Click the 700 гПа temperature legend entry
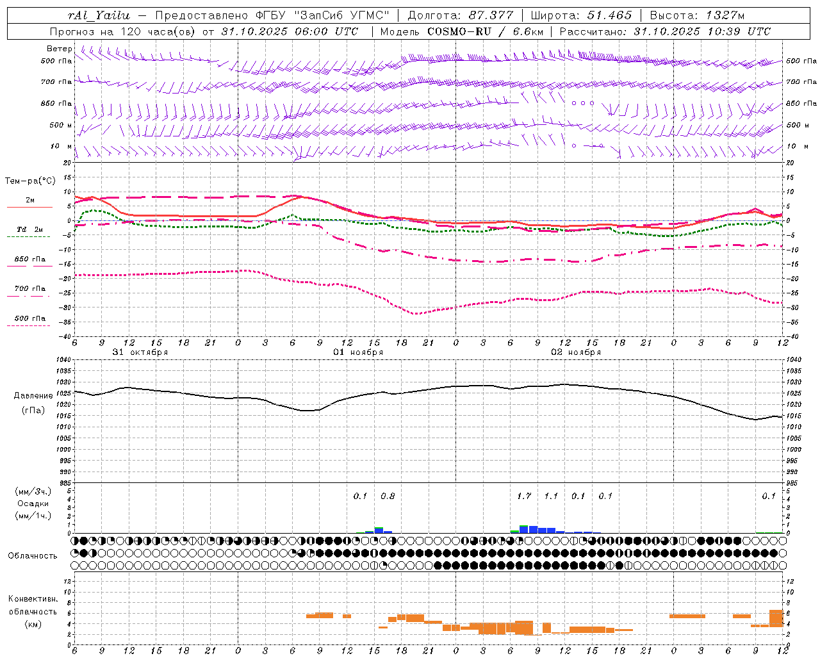This screenshot has width=820, height=656. pyautogui.click(x=30, y=289)
